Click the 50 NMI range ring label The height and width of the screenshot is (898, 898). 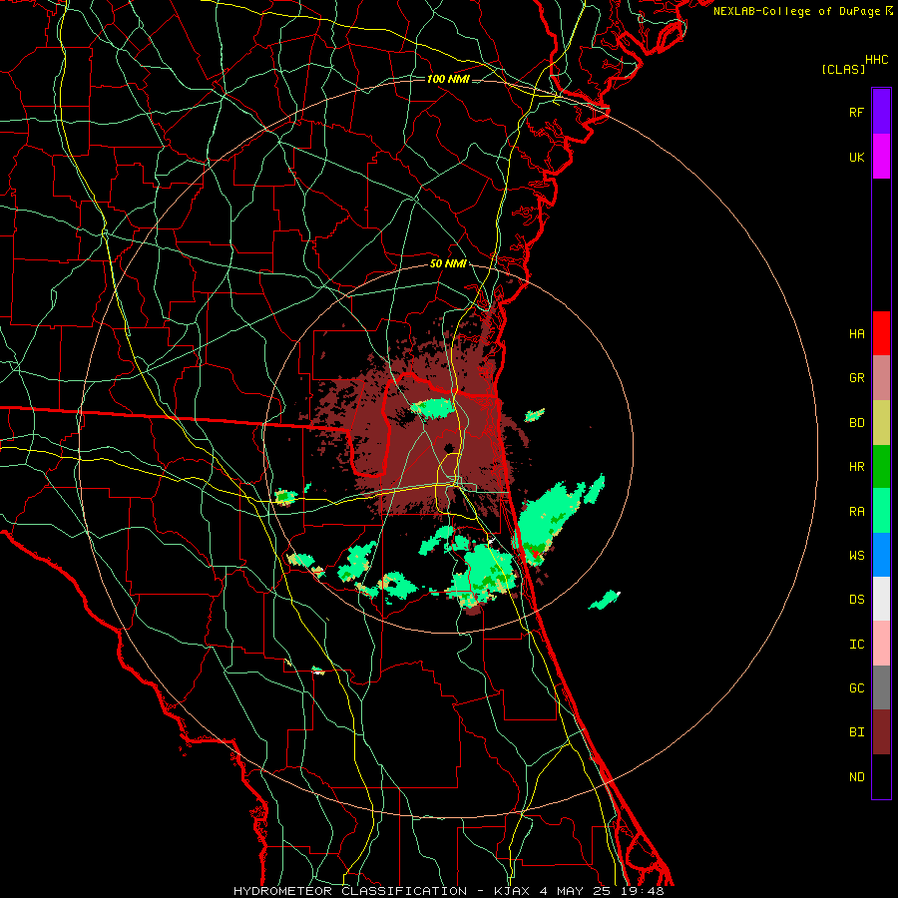[x=448, y=263]
